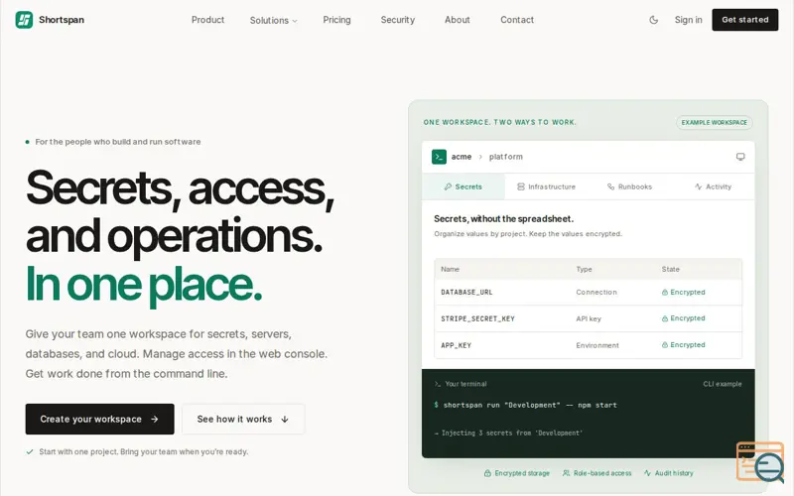
Task: Click the Shortspan logo icon
Action: pos(24,20)
